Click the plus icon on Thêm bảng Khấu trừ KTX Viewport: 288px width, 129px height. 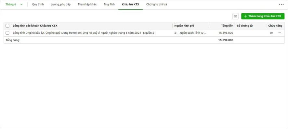(245, 16)
